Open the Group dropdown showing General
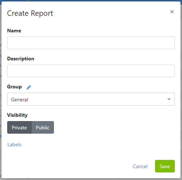182x180 pixels. tap(91, 99)
